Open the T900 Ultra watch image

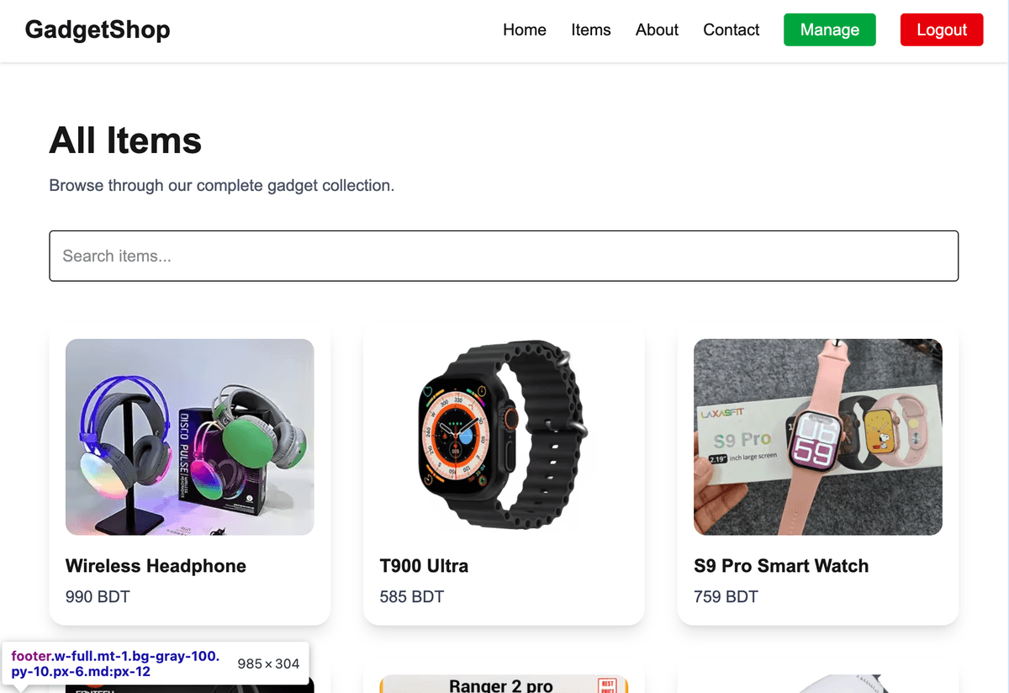point(504,436)
